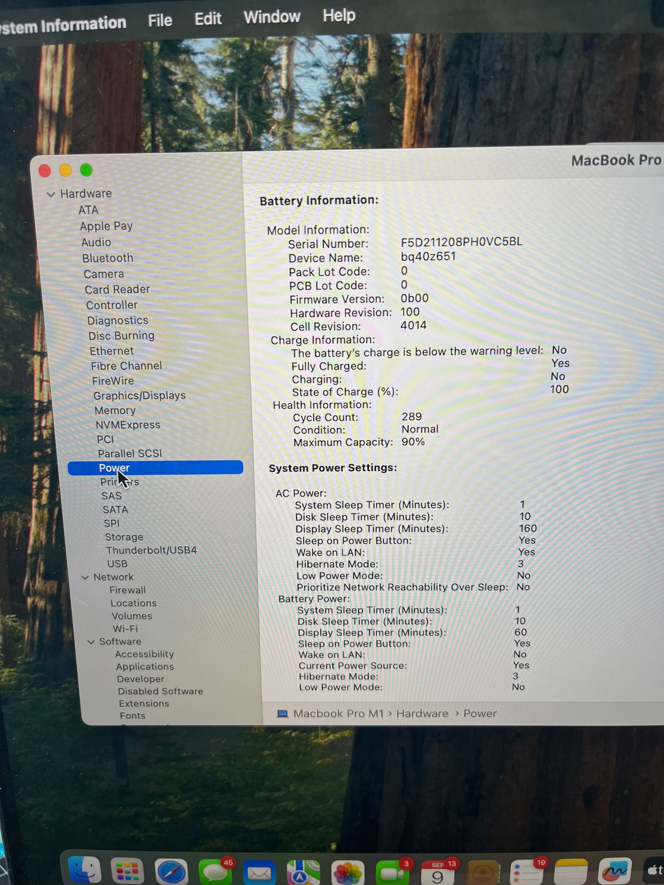Open Messages with 45 unread badge
The image size is (664, 885).
(215, 871)
